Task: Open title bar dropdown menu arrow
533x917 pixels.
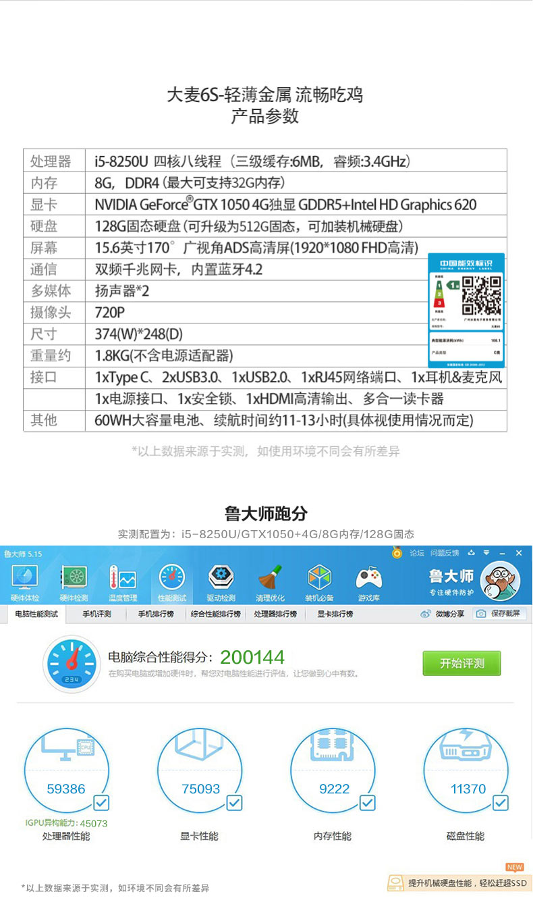Action: click(x=486, y=553)
